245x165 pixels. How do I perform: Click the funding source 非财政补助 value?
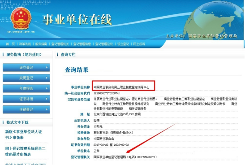click(113, 133)
